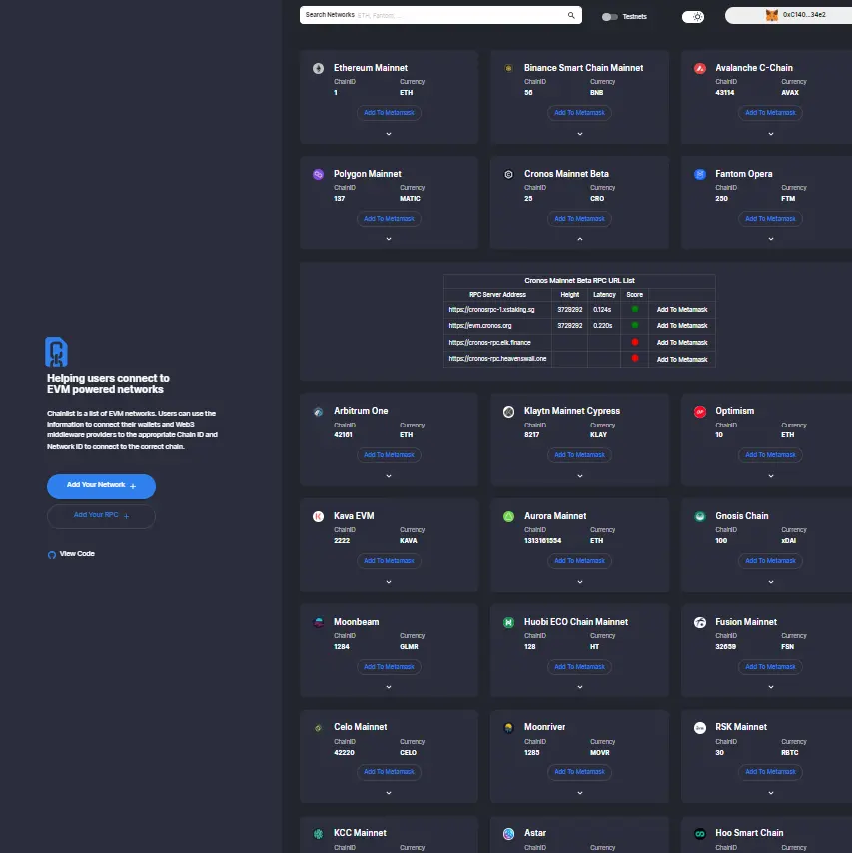Toggle the Testnets switch
The height and width of the screenshot is (853, 852).
610,17
